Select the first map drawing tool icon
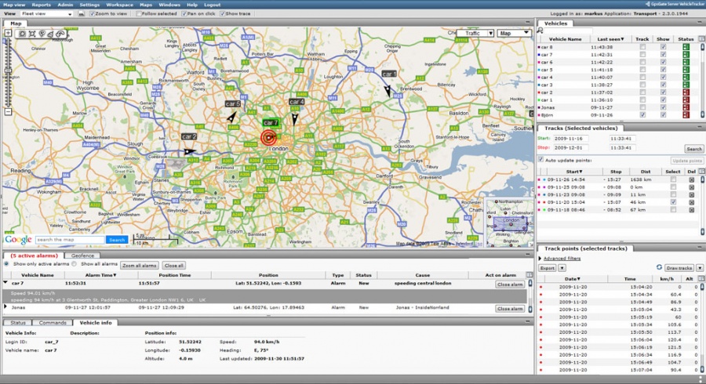This screenshot has width=706, height=384. click(x=22, y=34)
